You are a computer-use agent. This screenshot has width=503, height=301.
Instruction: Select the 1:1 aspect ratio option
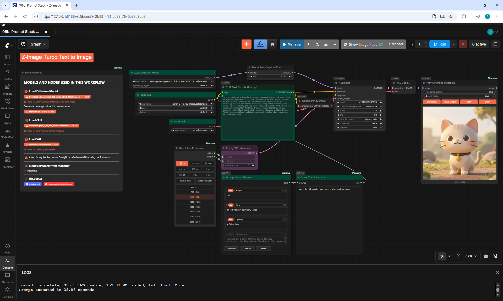182,163
